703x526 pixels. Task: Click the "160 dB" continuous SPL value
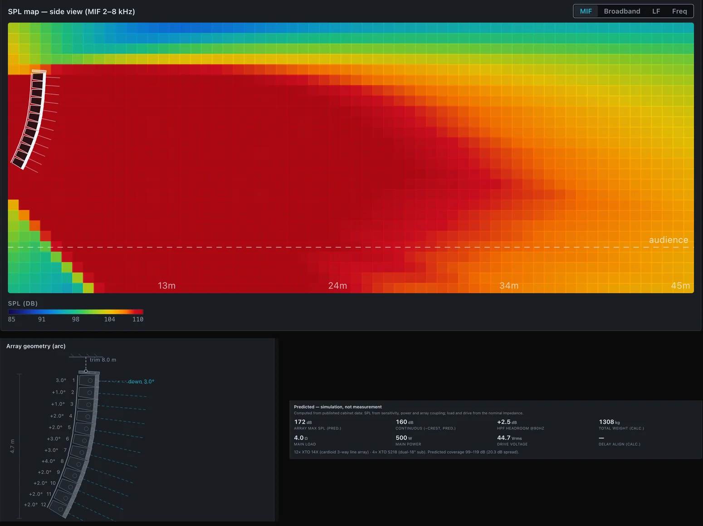click(x=405, y=422)
